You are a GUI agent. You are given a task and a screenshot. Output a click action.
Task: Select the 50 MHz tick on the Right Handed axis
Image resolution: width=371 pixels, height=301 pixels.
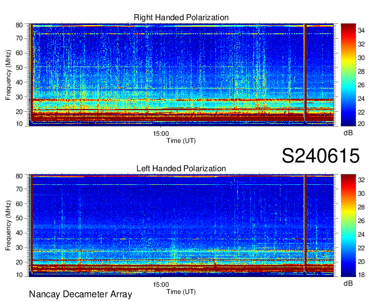pos(20,68)
